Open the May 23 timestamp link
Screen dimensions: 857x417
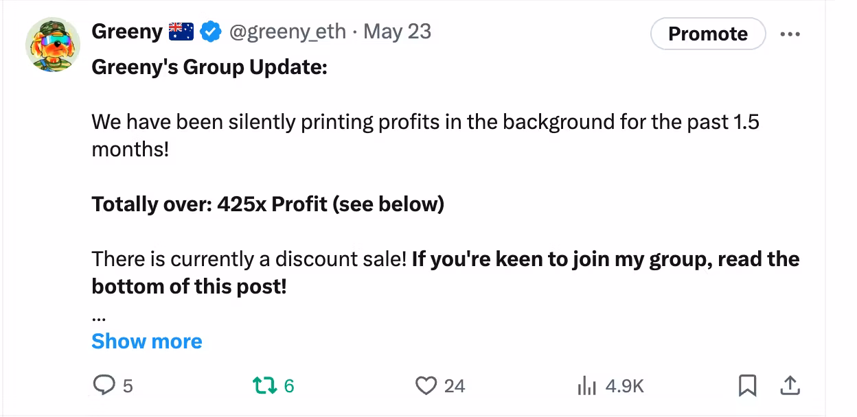(397, 32)
